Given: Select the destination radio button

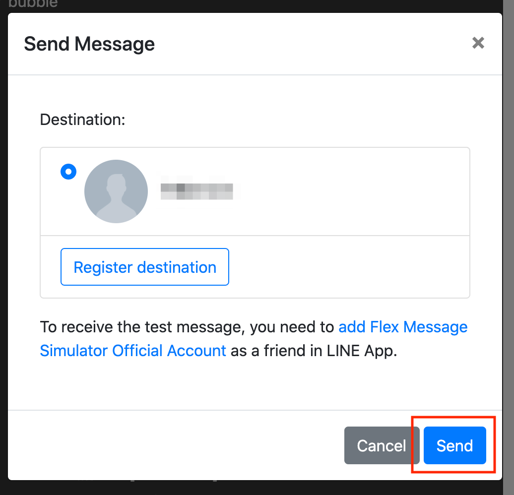Looking at the screenshot, I should pyautogui.click(x=68, y=172).
